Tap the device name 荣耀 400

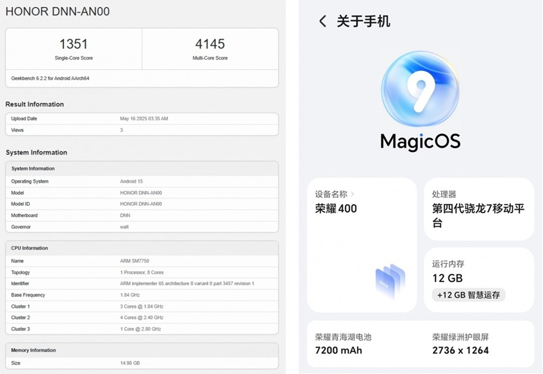336,208
